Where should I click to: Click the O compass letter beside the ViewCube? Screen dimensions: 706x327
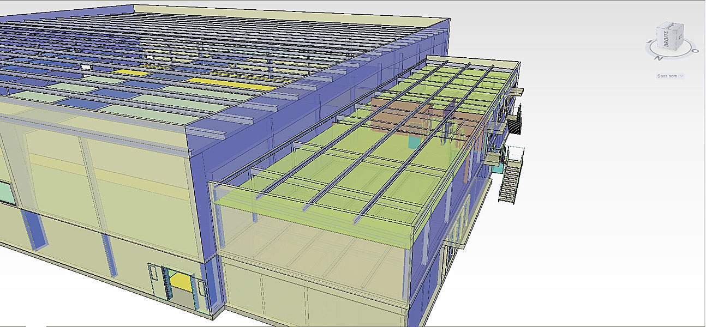click(x=695, y=51)
